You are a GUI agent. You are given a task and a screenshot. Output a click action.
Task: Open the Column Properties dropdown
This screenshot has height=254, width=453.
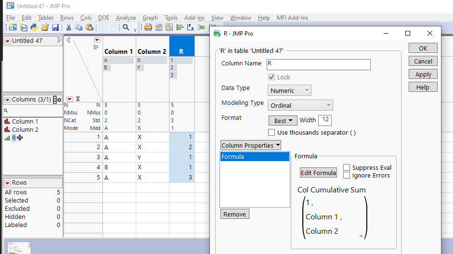click(x=250, y=145)
